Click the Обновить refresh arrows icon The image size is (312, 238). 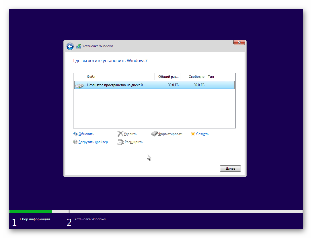[x=75, y=134]
